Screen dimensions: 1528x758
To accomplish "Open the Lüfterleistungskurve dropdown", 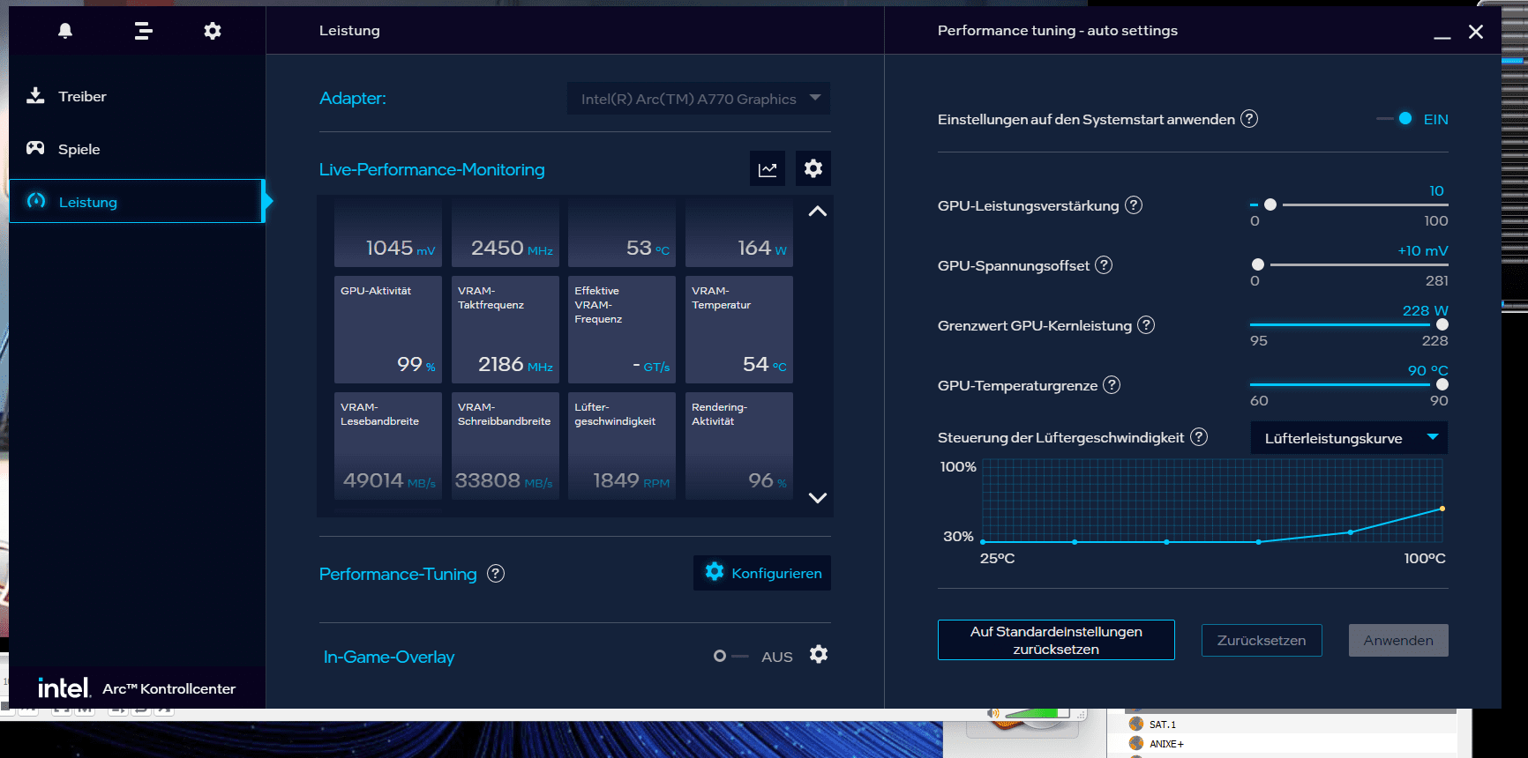I will coord(1349,438).
